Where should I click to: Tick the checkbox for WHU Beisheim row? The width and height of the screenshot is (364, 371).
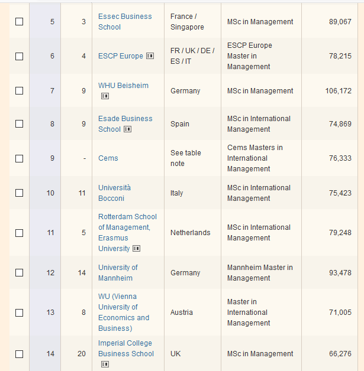coord(19,90)
